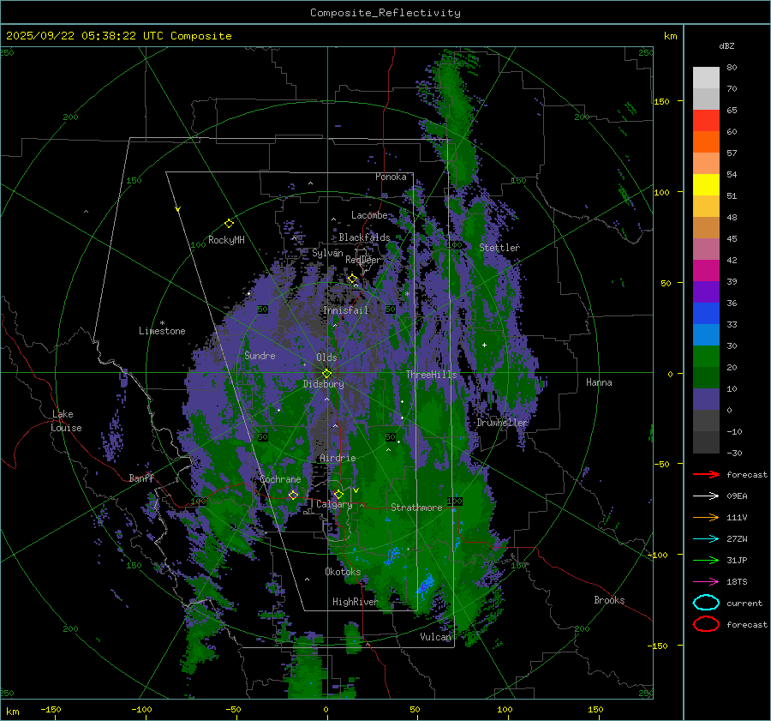
Task: Click the cyan current ellipse legend icon
Action: click(x=706, y=603)
